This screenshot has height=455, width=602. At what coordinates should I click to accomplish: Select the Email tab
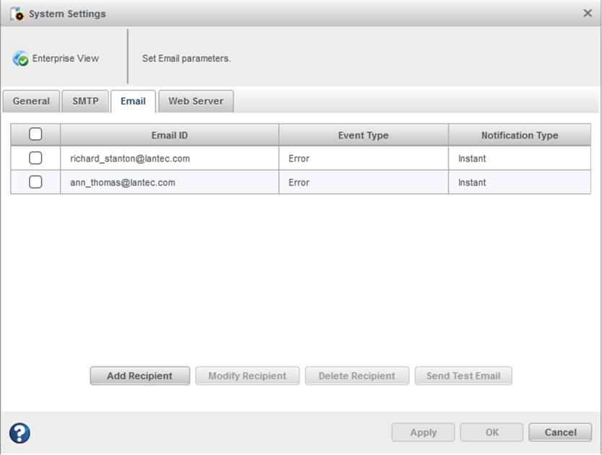click(133, 101)
